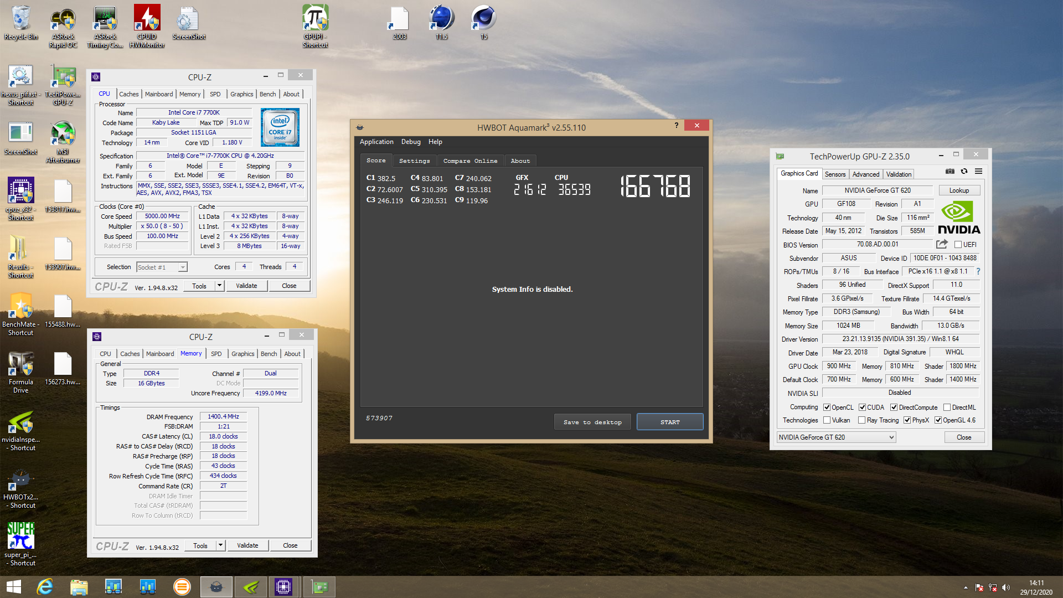Screen dimensions: 1063x598
Task: Toggle Vulkan checkbox in GPU-Z
Action: click(x=827, y=420)
